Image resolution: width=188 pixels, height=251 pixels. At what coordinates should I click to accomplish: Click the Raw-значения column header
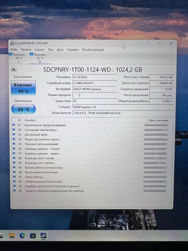tap(158, 120)
